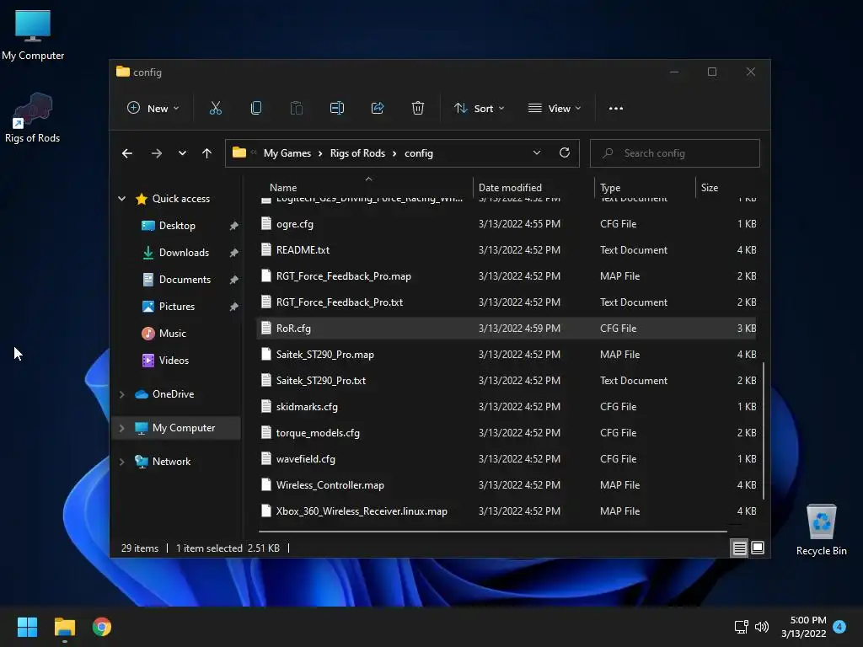Image resolution: width=863 pixels, height=647 pixels.
Task: Go back with the left arrow
Action: pyautogui.click(x=127, y=153)
